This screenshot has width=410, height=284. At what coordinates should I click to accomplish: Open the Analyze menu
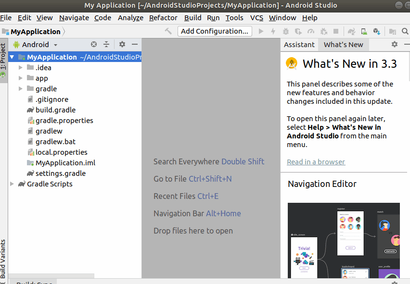tap(130, 18)
